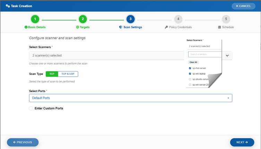
Task: Click the Scan Settings shield icon
Action: (x=121, y=27)
